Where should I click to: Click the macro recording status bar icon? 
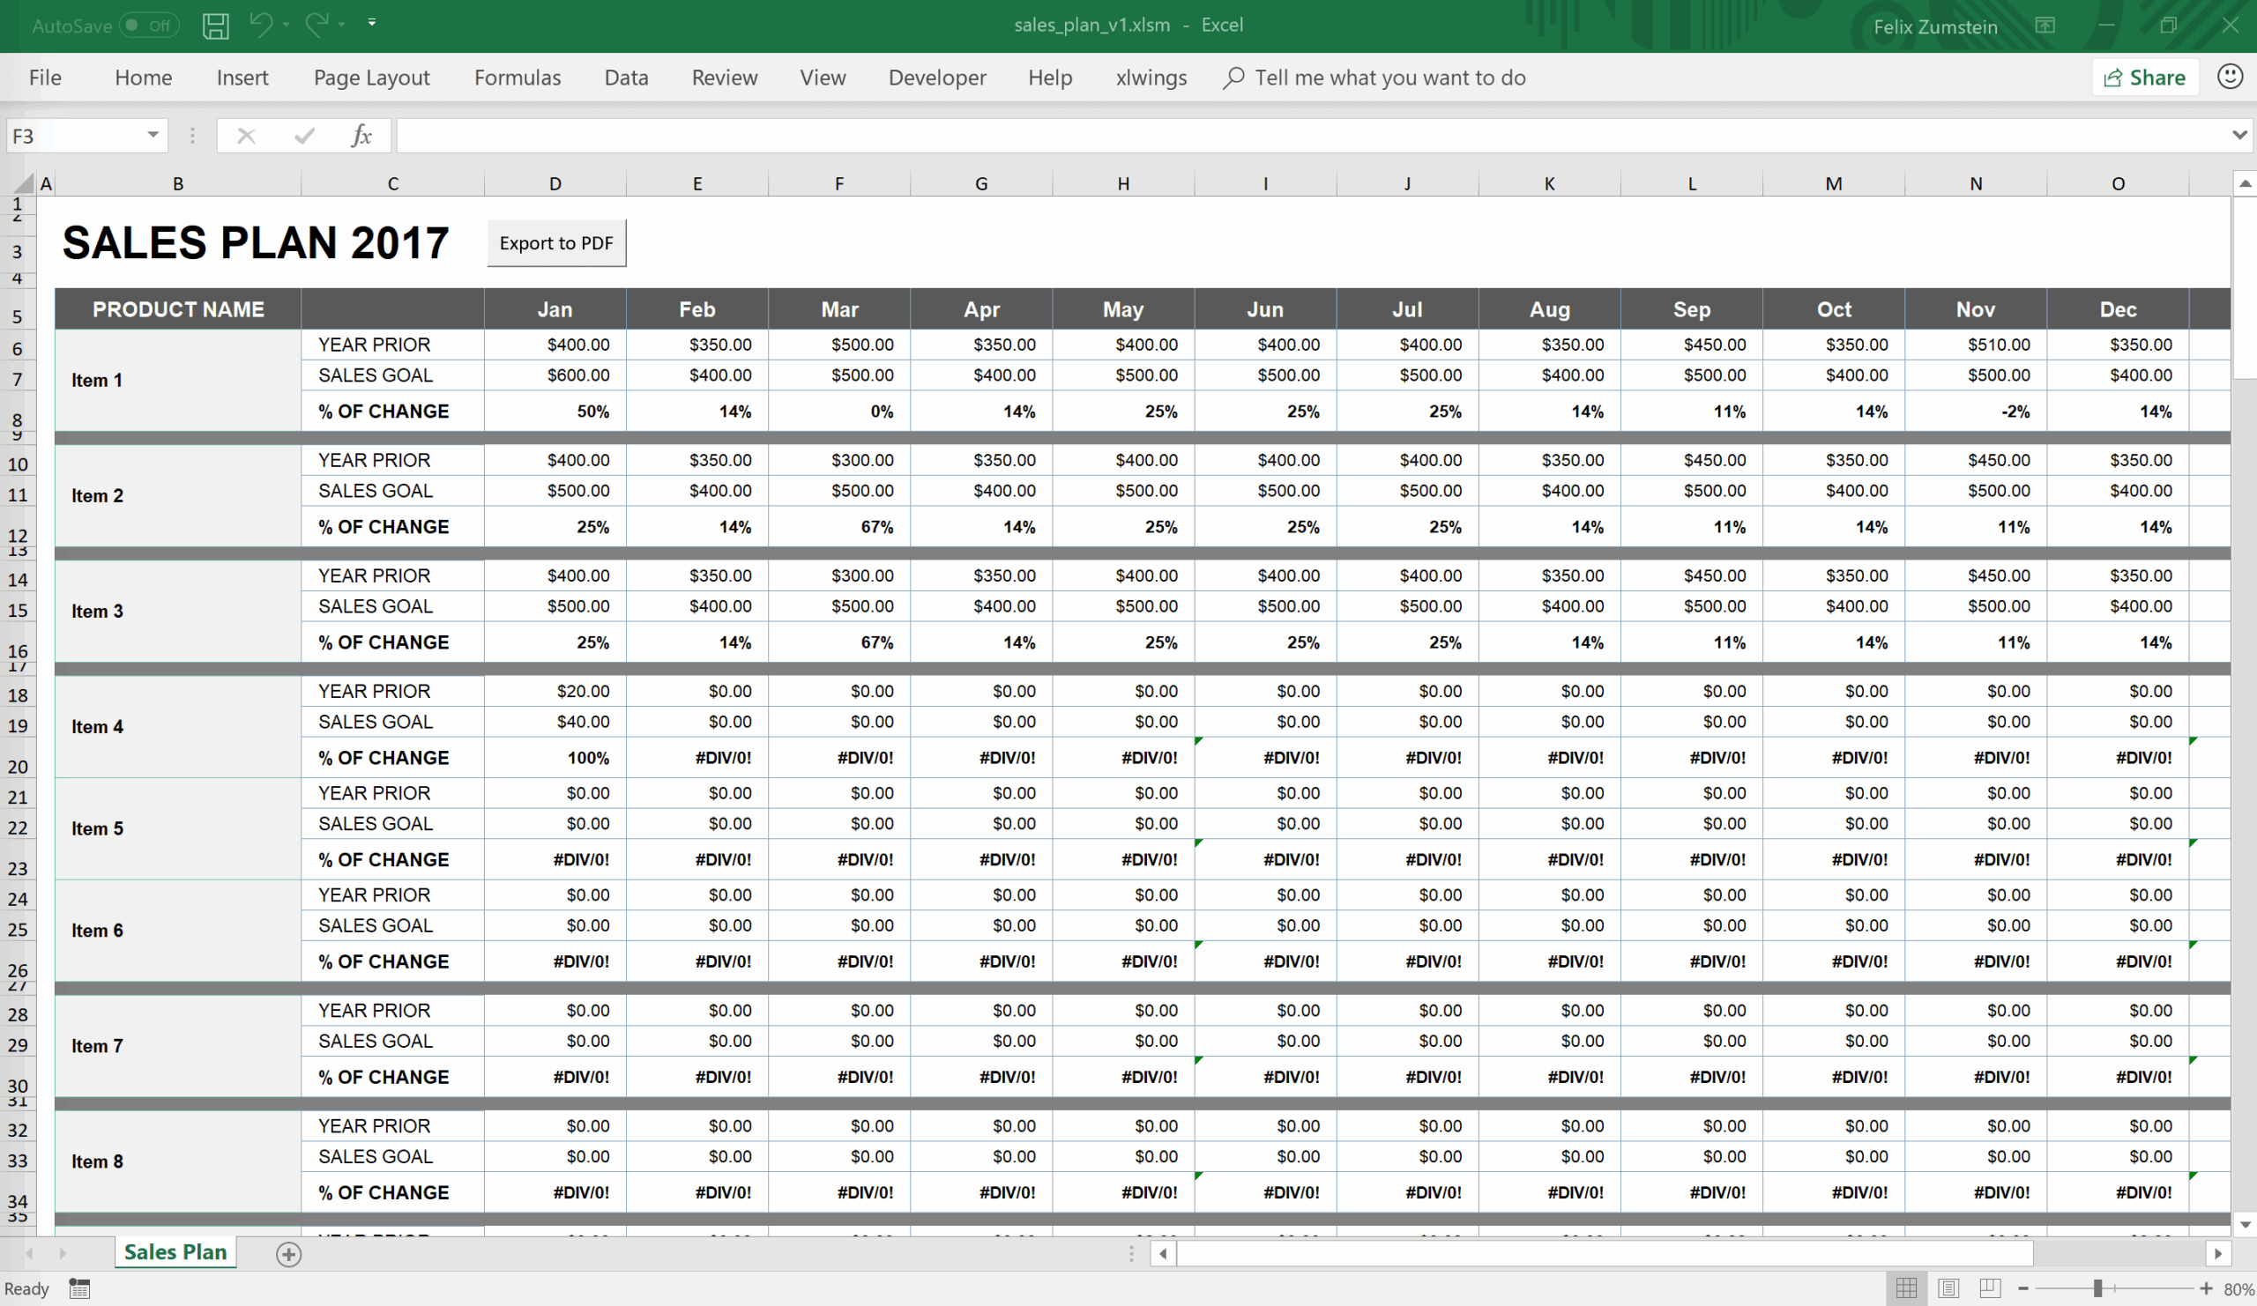pos(79,1288)
